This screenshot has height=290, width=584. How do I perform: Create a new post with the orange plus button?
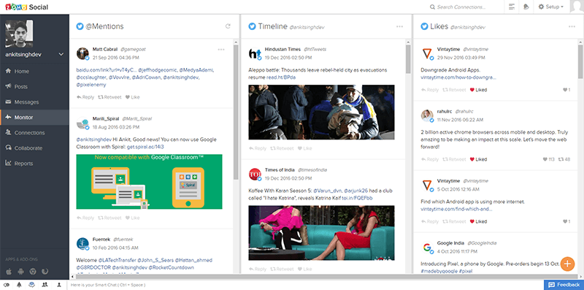pyautogui.click(x=568, y=264)
